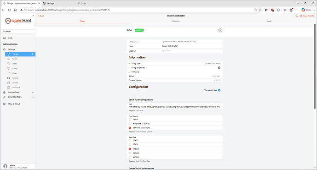Switch to the Channels tab
Viewport: 317px width, 170px height.
[176, 21]
